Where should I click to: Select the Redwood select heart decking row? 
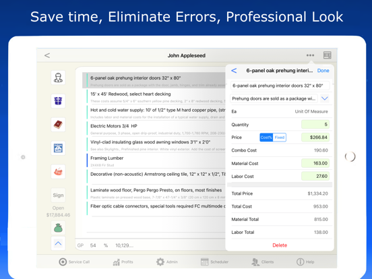156,97
